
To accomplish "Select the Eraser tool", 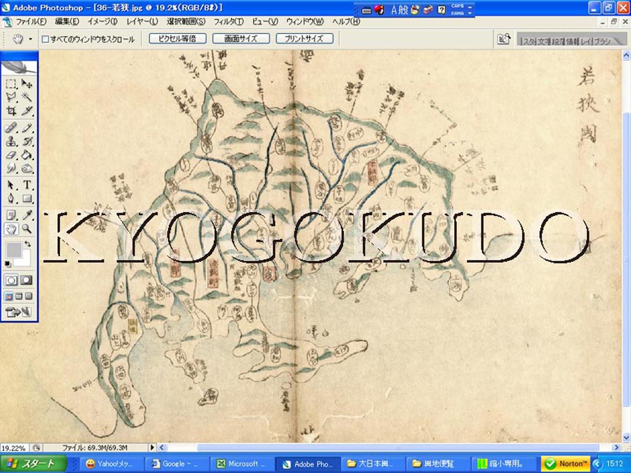I will click(11, 155).
